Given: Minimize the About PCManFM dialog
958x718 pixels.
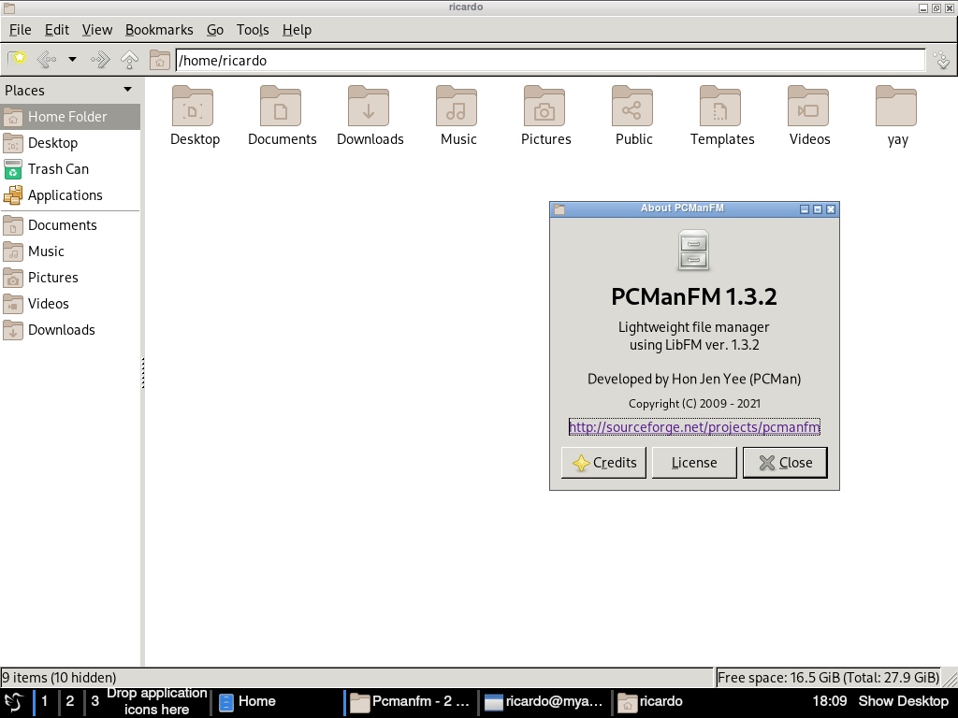Looking at the screenshot, I should pyautogui.click(x=805, y=208).
